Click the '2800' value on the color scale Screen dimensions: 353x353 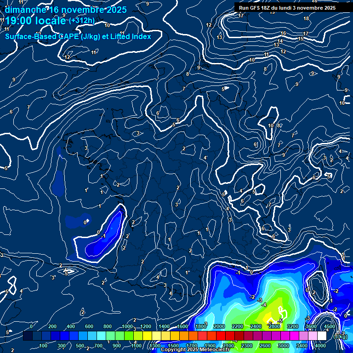pyautogui.click(x=274, y=326)
